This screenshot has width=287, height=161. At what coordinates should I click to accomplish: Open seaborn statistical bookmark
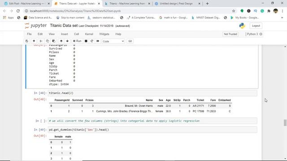click(x=101, y=18)
